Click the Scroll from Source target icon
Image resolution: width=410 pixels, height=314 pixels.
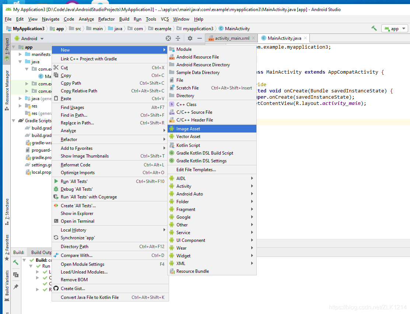168,38
